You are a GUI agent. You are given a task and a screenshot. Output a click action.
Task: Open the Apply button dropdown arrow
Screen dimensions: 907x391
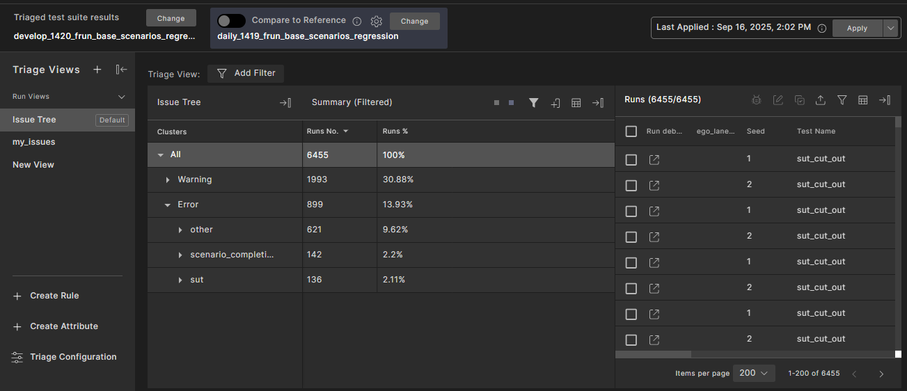coord(891,28)
